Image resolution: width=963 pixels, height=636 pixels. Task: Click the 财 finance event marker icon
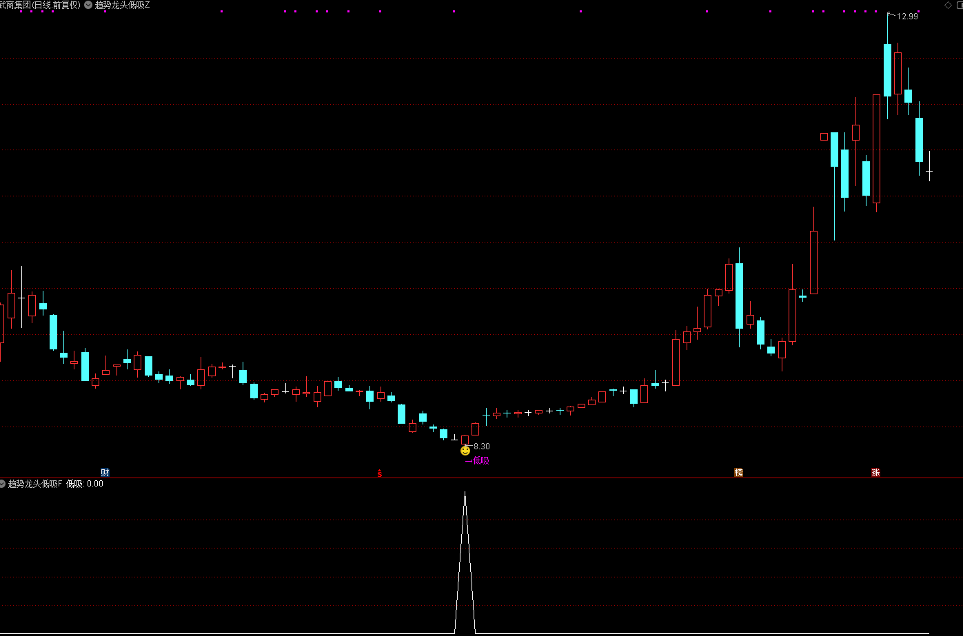click(105, 473)
